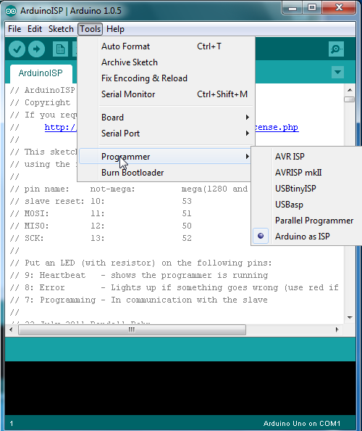
Task: Click the vertical scrollbar thumb
Action: (350, 99)
